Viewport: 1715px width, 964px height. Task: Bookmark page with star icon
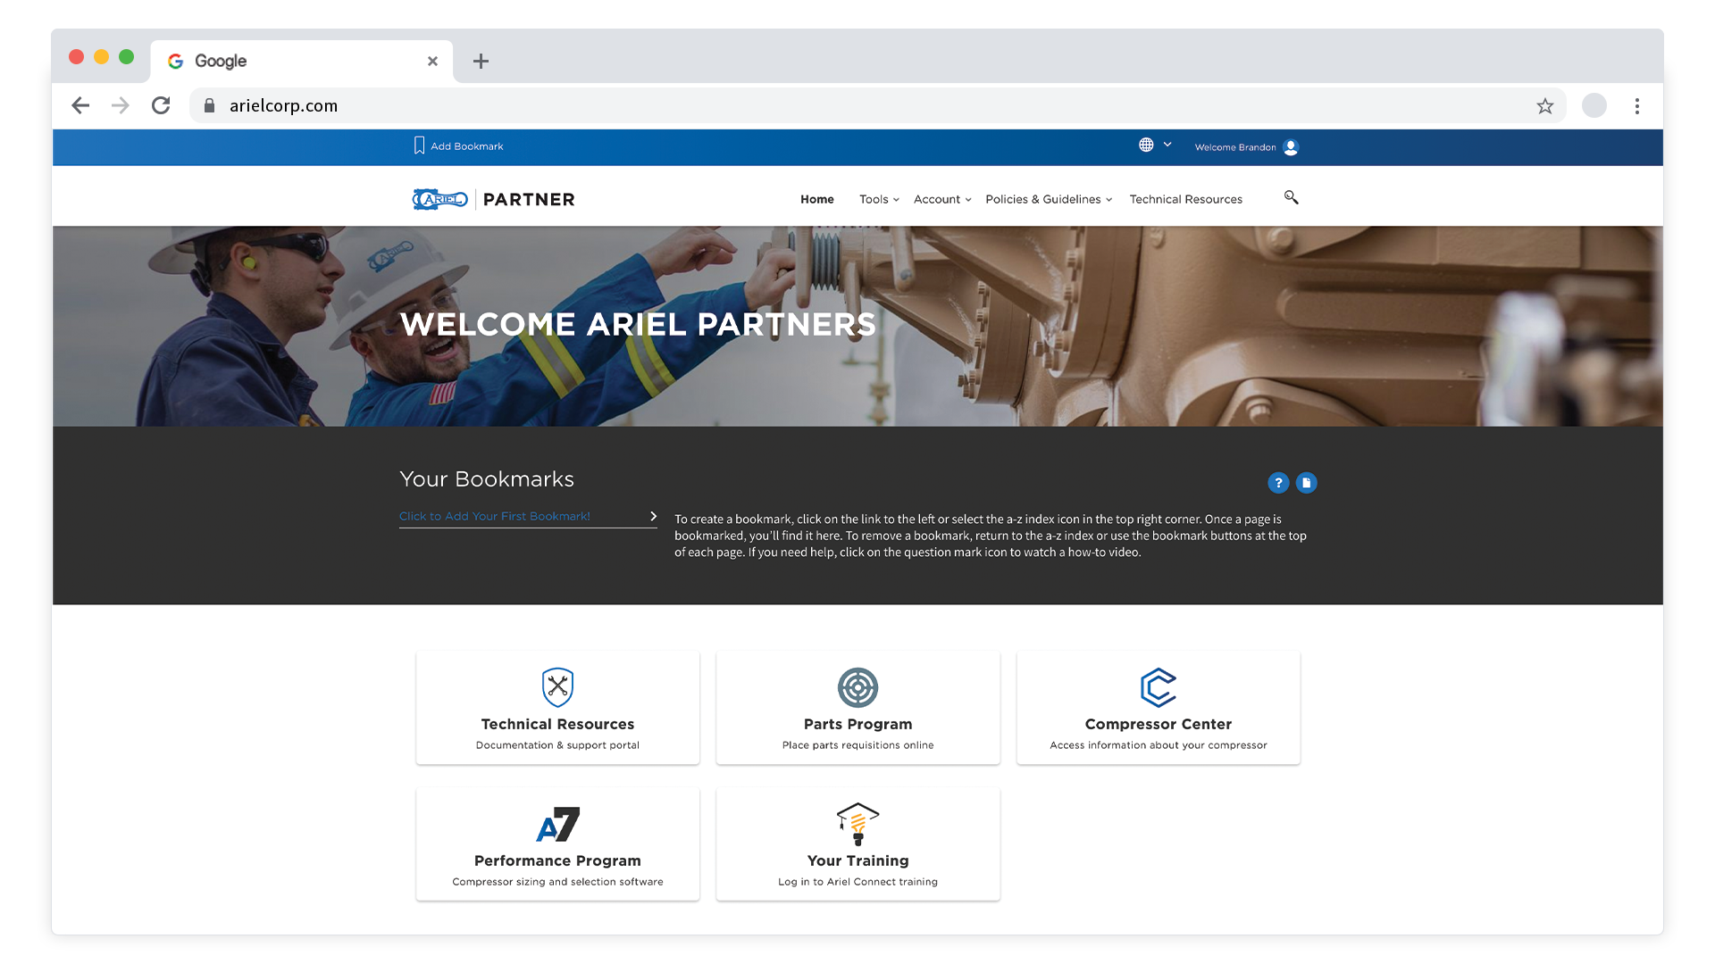(1545, 106)
